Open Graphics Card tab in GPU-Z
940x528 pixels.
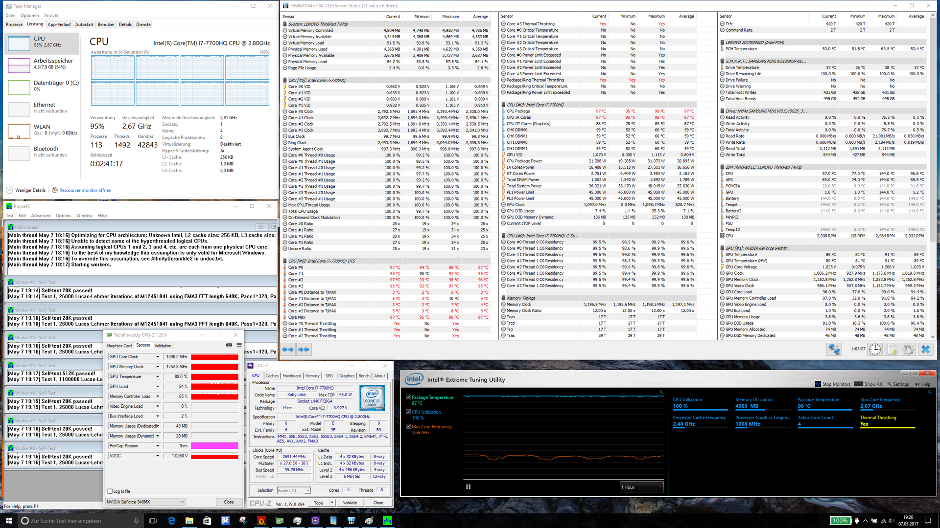(x=119, y=346)
